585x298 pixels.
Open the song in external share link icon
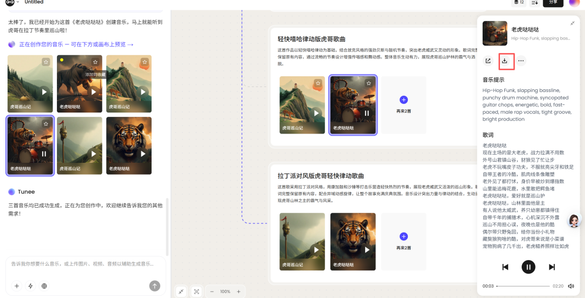488,61
